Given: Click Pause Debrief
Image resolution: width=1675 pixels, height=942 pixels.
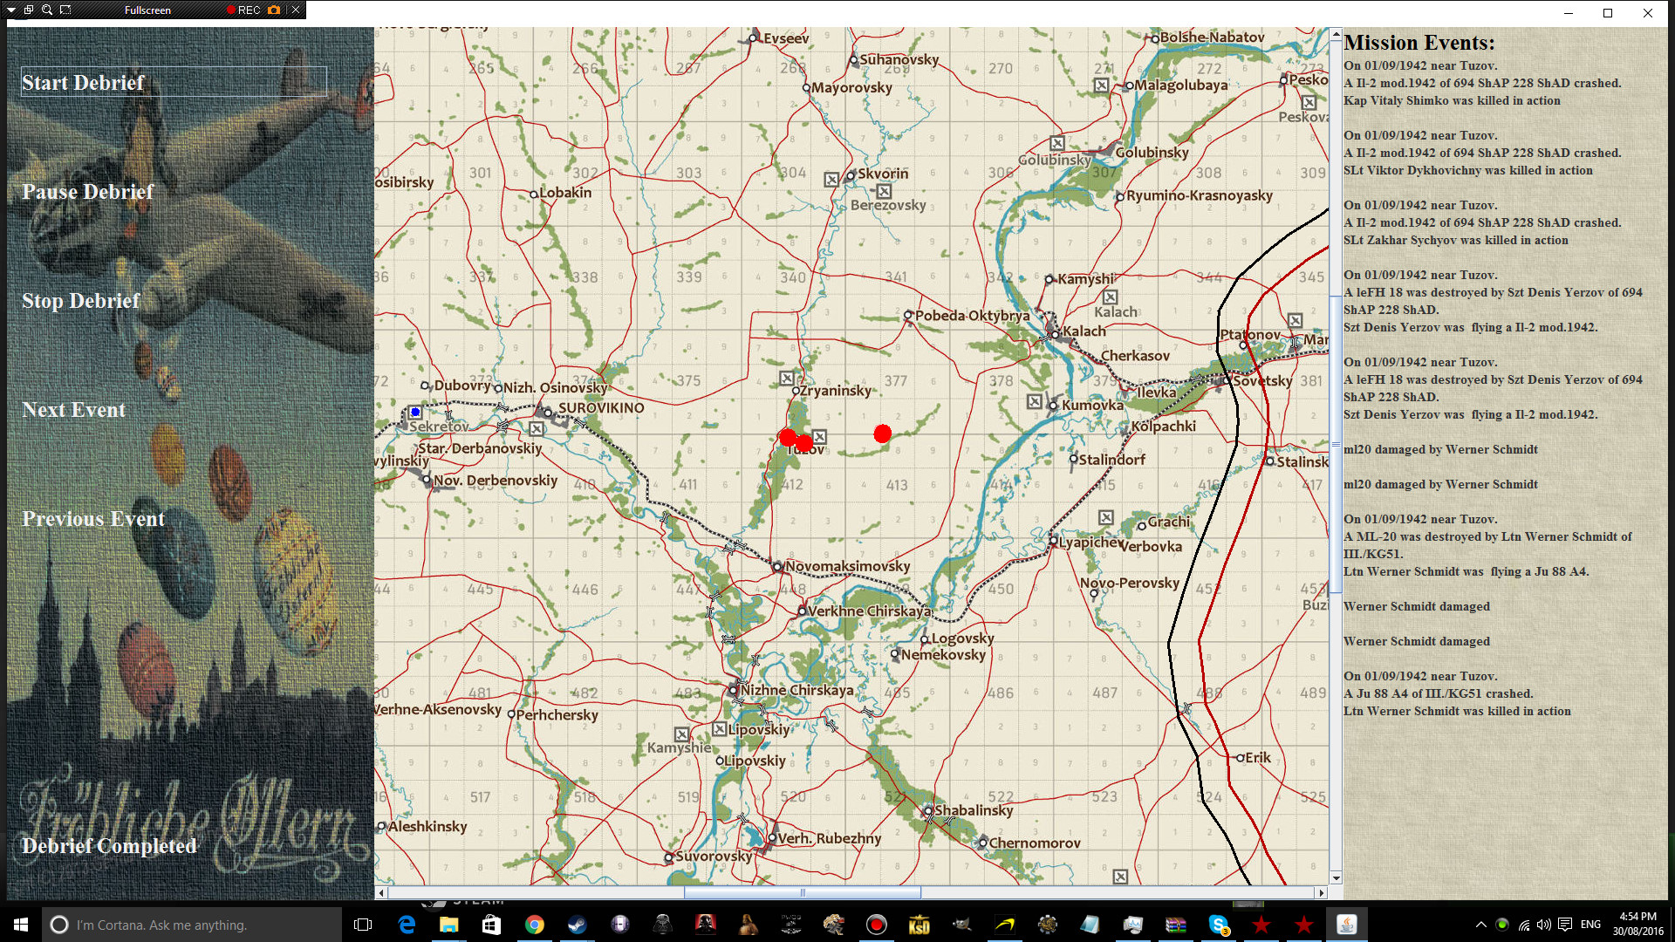Looking at the screenshot, I should point(87,192).
